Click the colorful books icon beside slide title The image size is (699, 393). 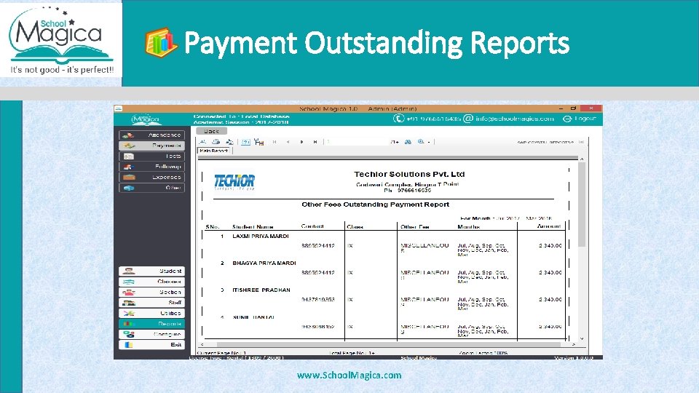click(x=160, y=43)
